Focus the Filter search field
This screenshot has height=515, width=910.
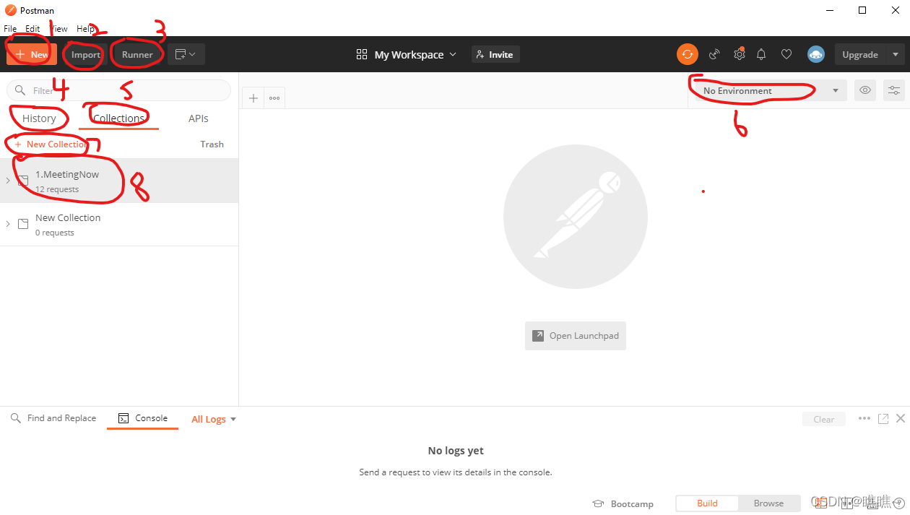click(119, 90)
